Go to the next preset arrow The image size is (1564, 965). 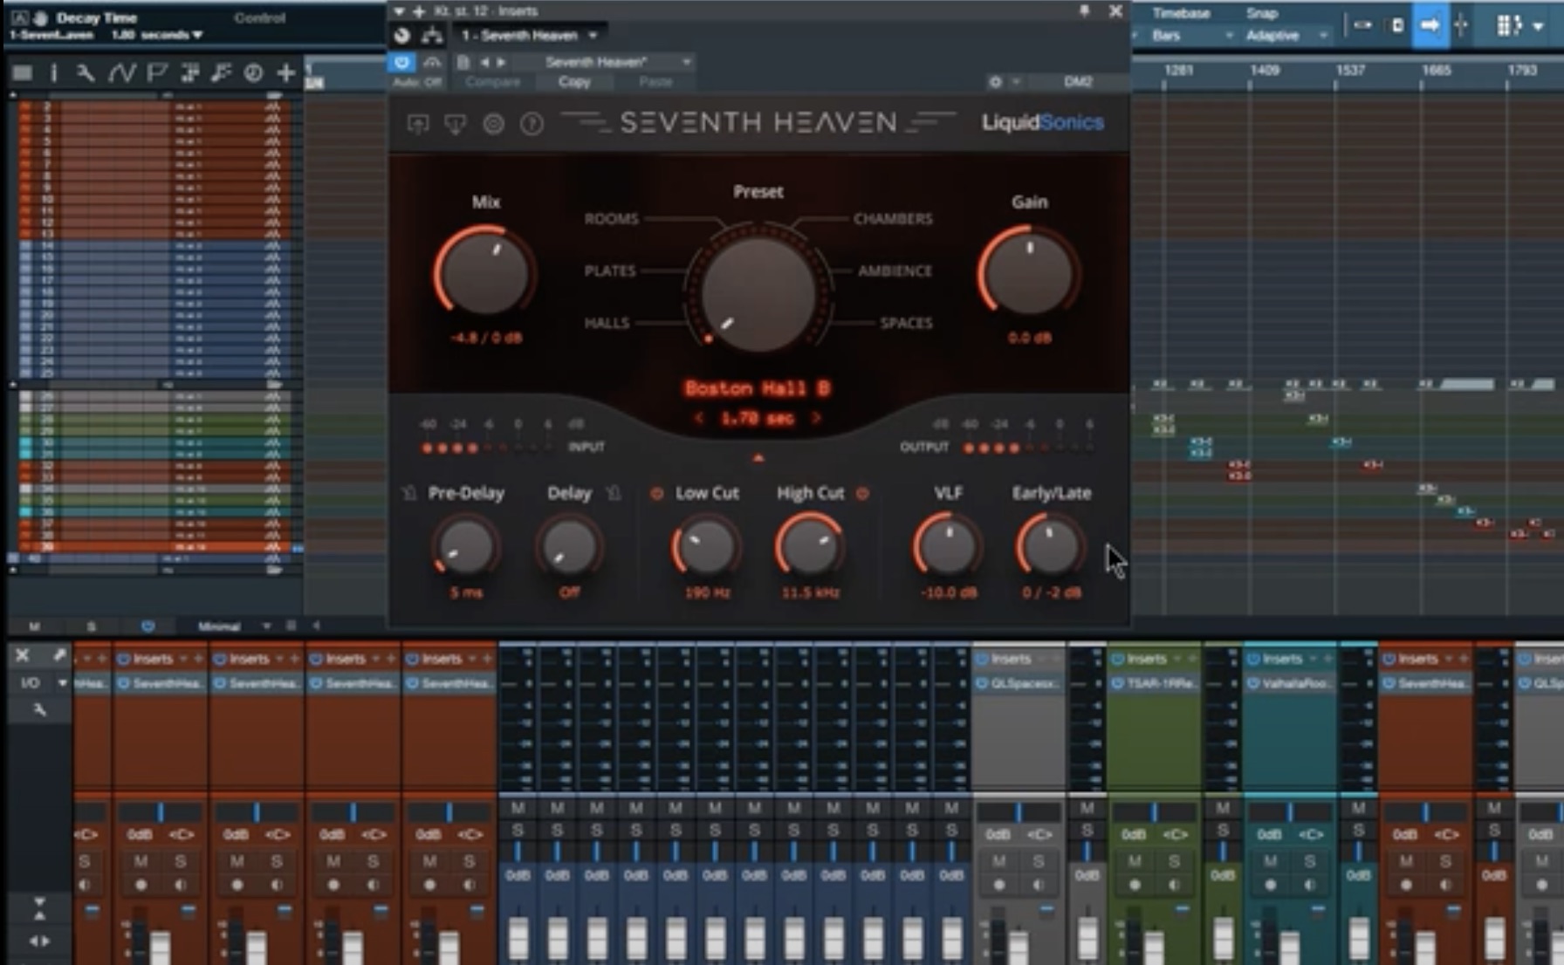pos(501,62)
